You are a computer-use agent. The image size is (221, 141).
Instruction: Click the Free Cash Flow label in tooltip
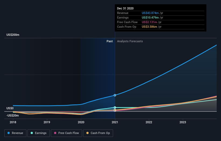[x=127, y=22]
